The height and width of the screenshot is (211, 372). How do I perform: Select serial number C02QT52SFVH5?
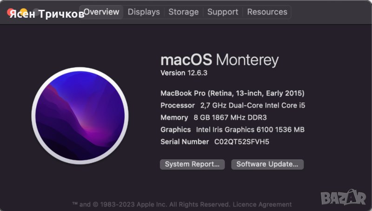242,142
